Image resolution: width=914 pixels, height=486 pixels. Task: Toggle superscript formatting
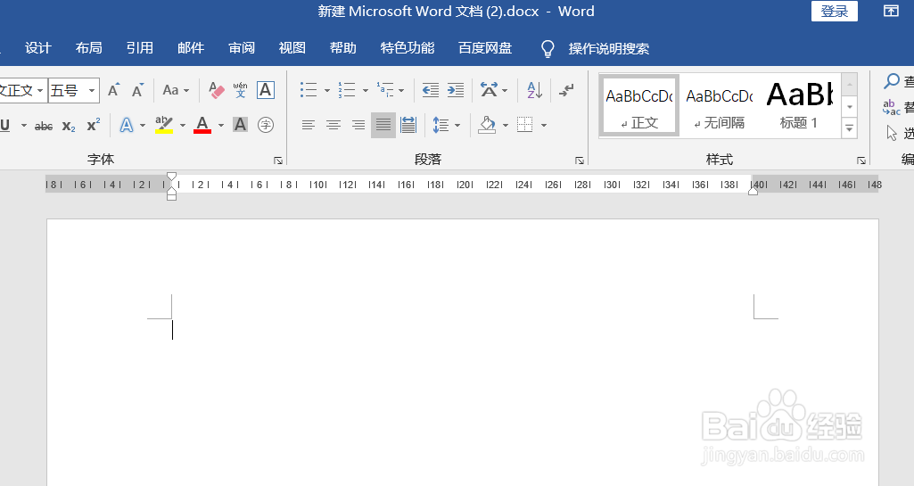click(94, 125)
